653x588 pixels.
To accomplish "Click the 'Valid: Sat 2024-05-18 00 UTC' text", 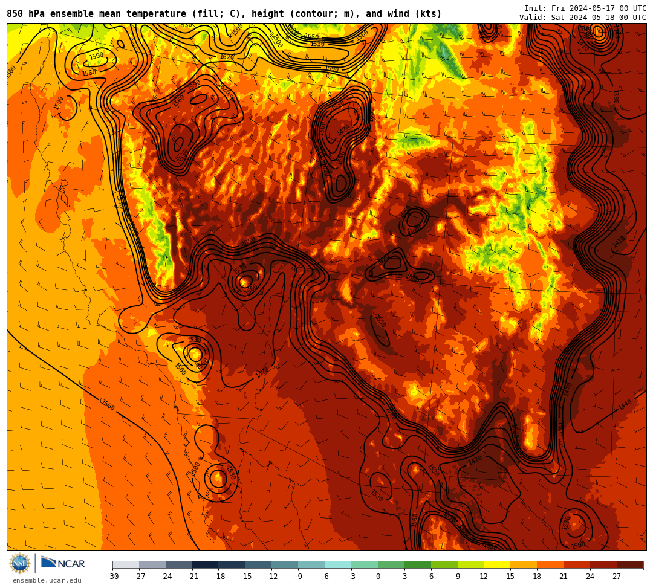I will (583, 17).
